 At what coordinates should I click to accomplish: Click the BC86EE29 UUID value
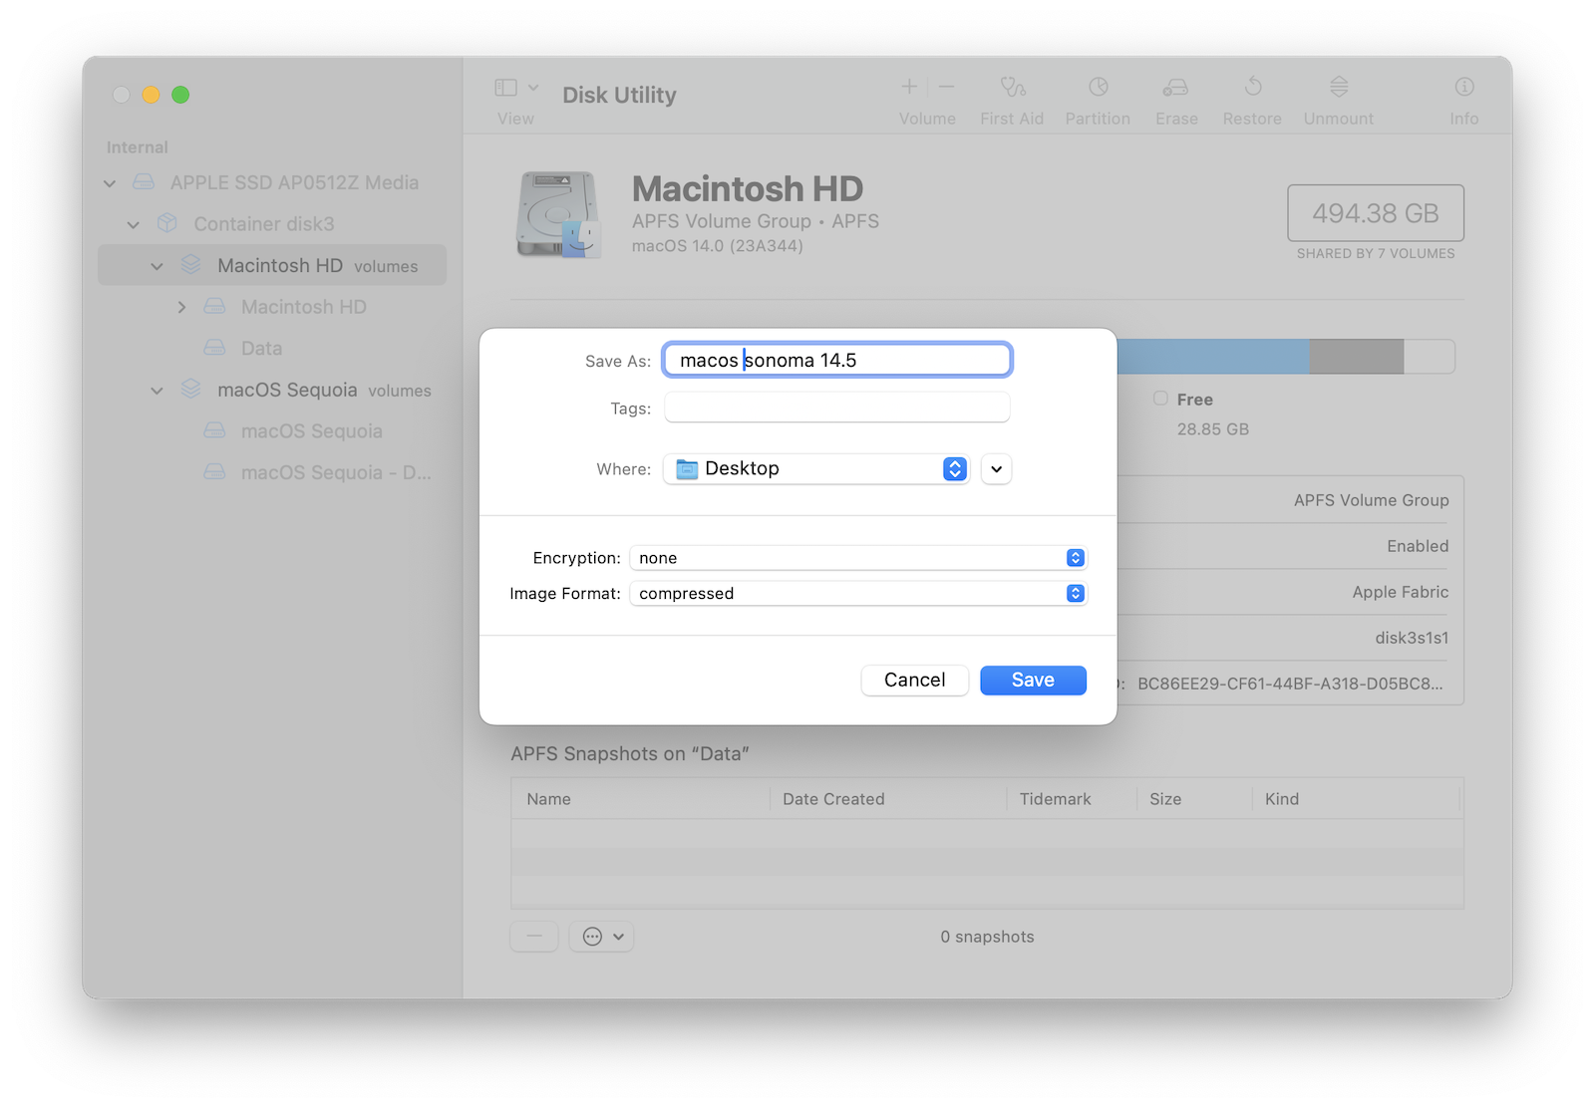pos(1290,684)
